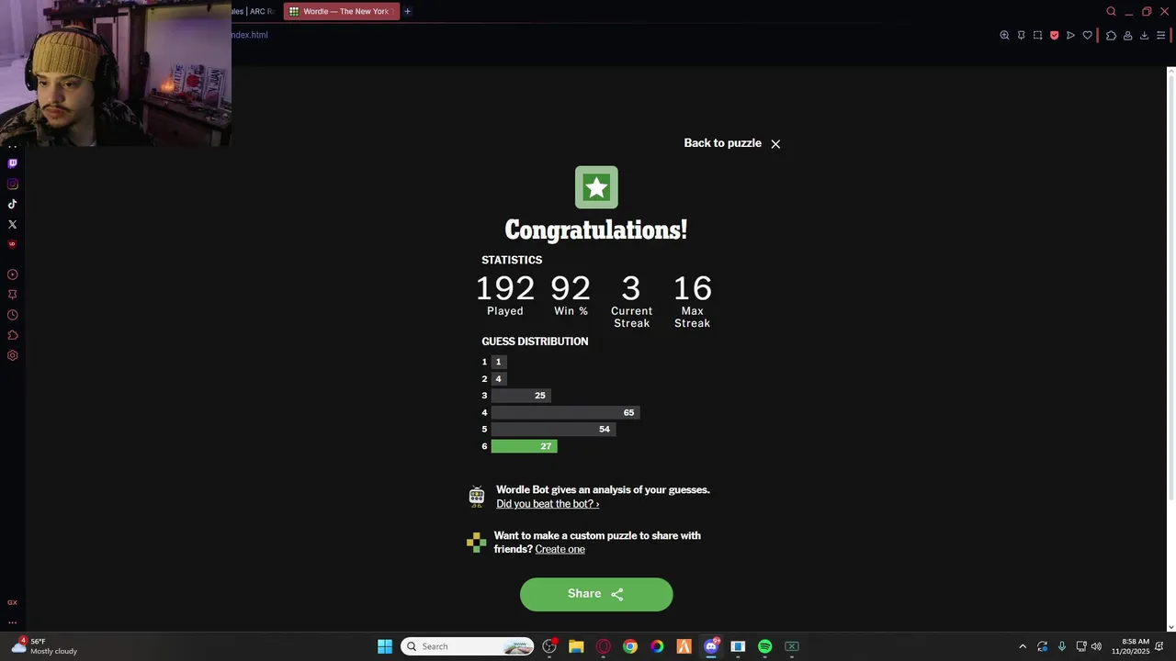1176x661 pixels.
Task: Click the Back to puzzle text
Action: (x=722, y=143)
